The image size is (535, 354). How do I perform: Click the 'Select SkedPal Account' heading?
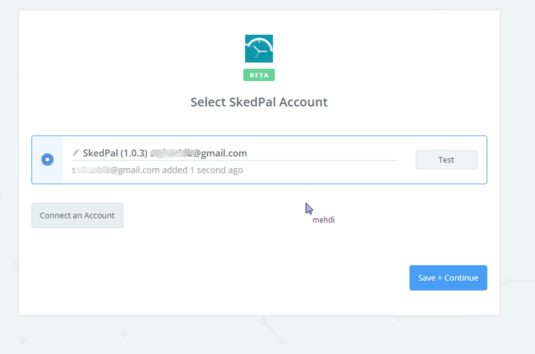pos(259,102)
